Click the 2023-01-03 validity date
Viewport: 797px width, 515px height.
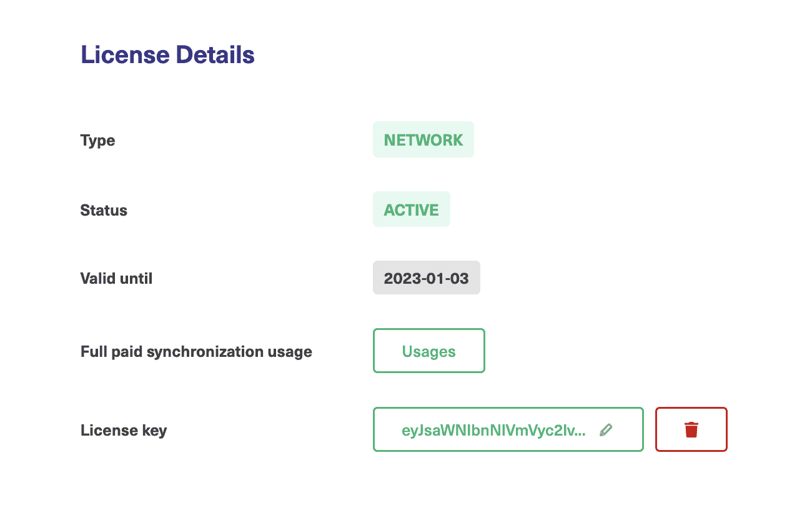tap(426, 277)
